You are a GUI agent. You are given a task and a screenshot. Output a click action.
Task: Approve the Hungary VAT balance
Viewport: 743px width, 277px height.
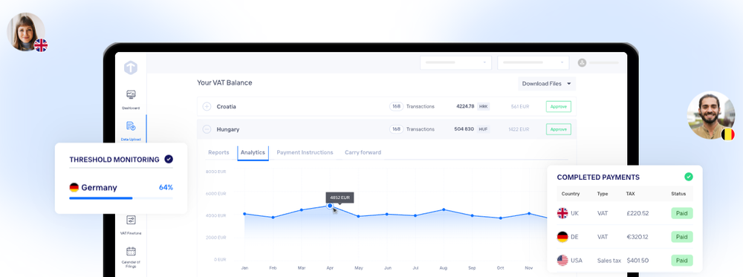tap(559, 129)
